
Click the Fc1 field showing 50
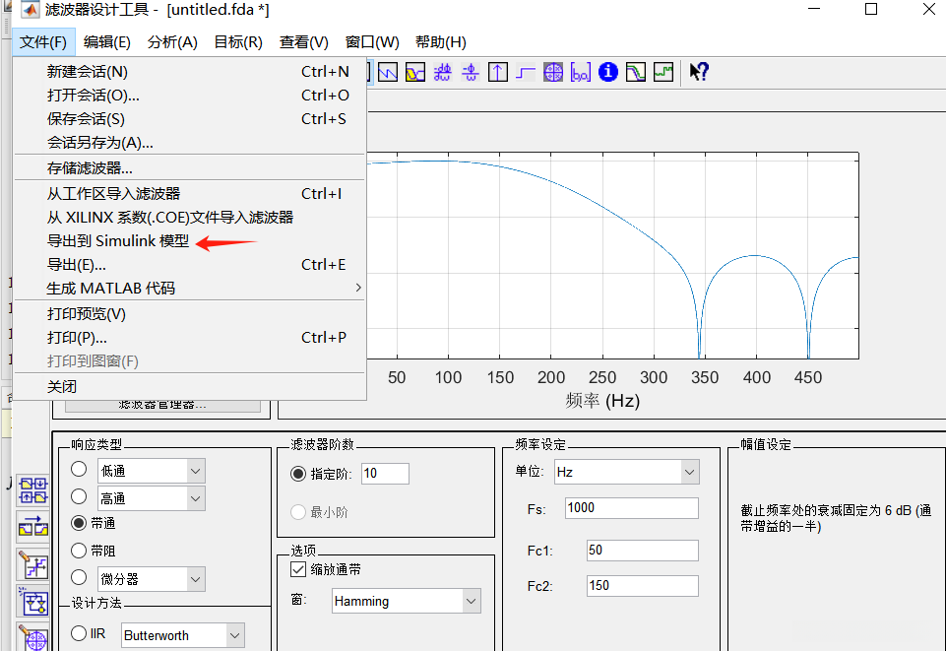coord(643,551)
